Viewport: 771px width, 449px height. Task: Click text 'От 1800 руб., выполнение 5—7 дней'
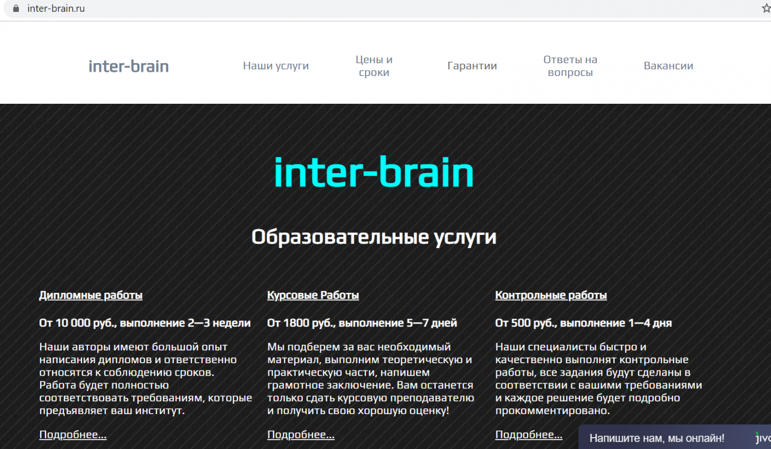click(x=362, y=323)
